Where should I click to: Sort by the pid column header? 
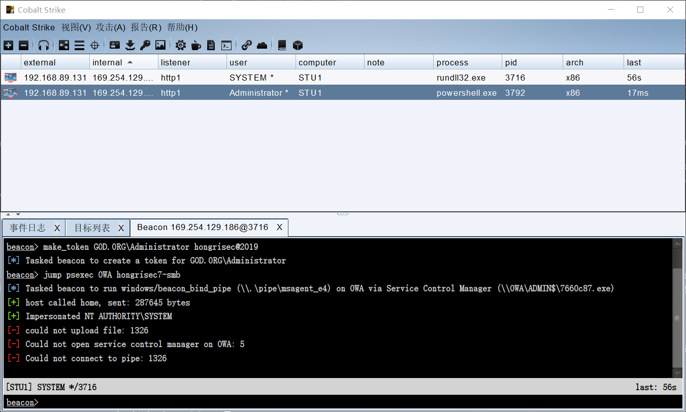point(533,62)
